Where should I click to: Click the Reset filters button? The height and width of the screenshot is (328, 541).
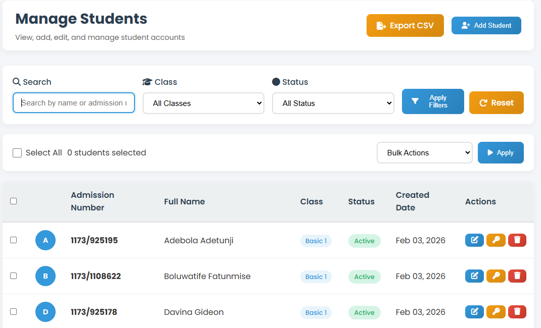click(496, 102)
